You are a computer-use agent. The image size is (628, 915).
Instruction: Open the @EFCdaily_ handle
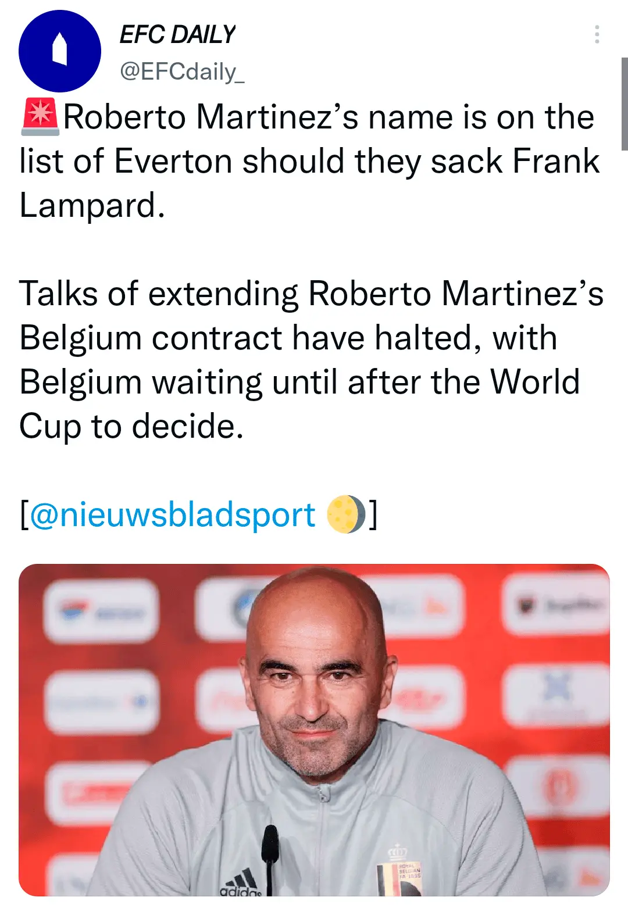pyautogui.click(x=182, y=72)
